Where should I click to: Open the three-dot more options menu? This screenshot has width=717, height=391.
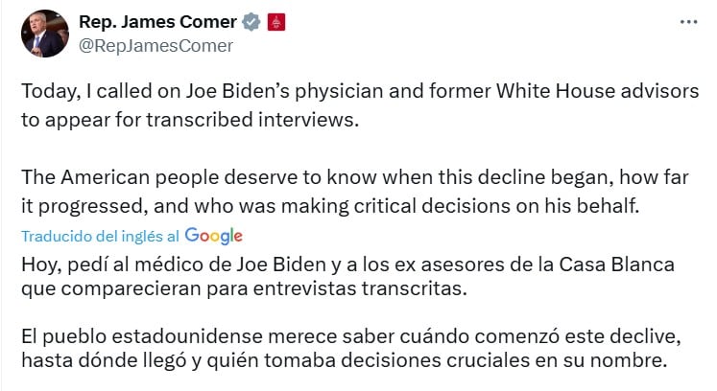[x=688, y=21]
